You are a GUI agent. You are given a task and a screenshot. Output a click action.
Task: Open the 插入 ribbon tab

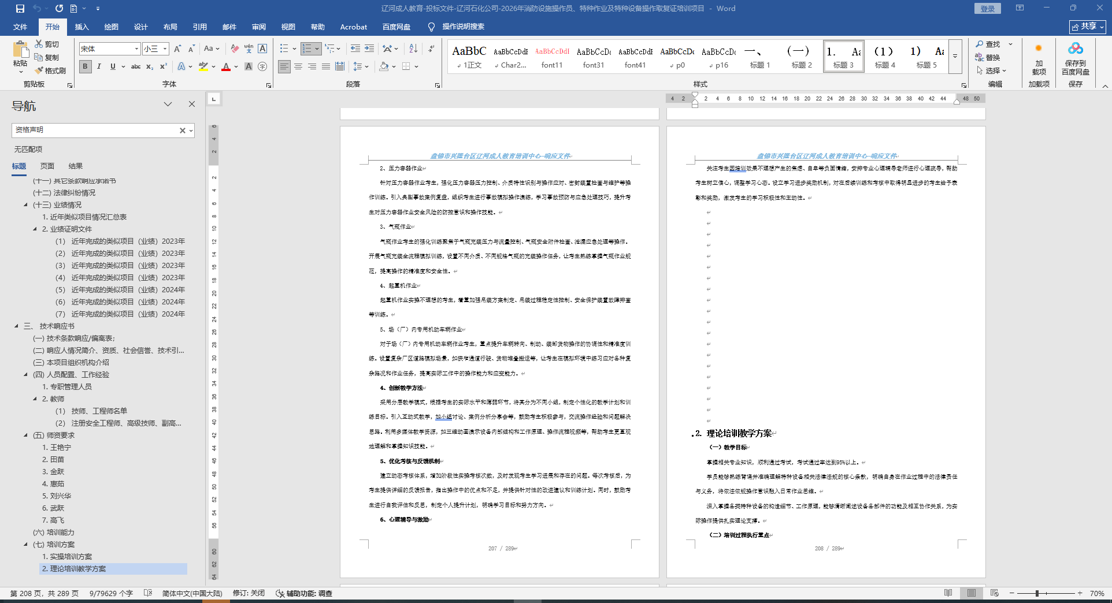(x=82, y=27)
